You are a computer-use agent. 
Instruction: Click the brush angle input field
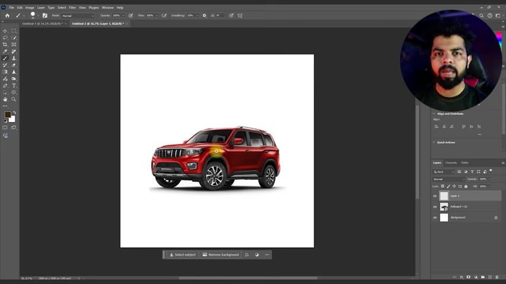(220, 15)
